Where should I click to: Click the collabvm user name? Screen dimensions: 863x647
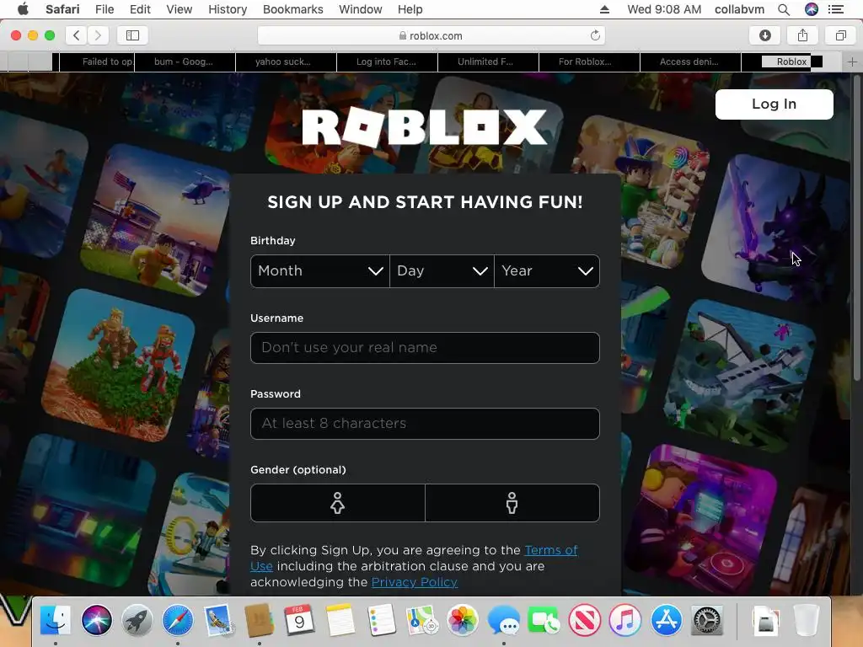pyautogui.click(x=739, y=9)
